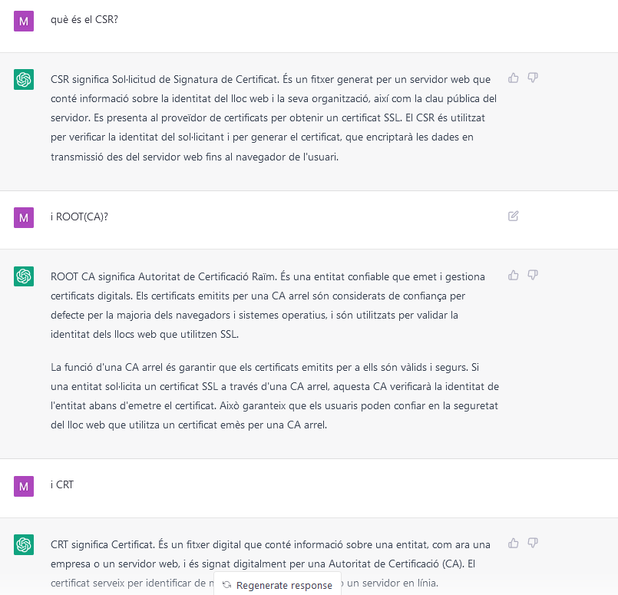This screenshot has height=595, width=618.
Task: Click thumbs up on the CSR answer
Action: point(514,78)
